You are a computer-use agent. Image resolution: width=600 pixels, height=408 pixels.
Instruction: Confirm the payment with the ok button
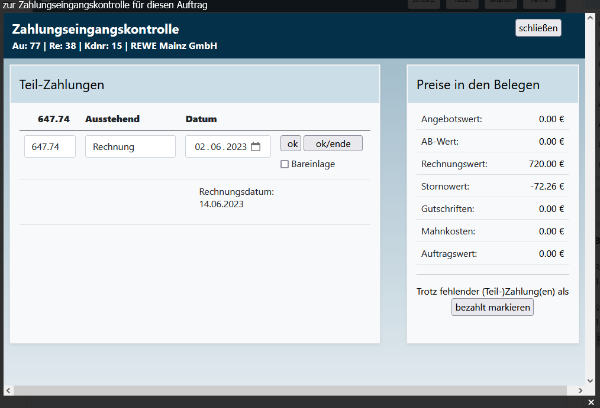point(291,143)
